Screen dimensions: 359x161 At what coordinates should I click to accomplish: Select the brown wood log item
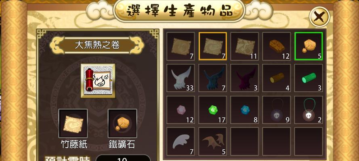pyautogui.click(x=277, y=78)
